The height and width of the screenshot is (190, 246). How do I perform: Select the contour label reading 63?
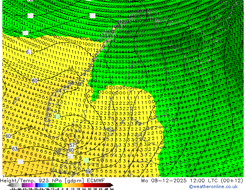click(15, 149)
